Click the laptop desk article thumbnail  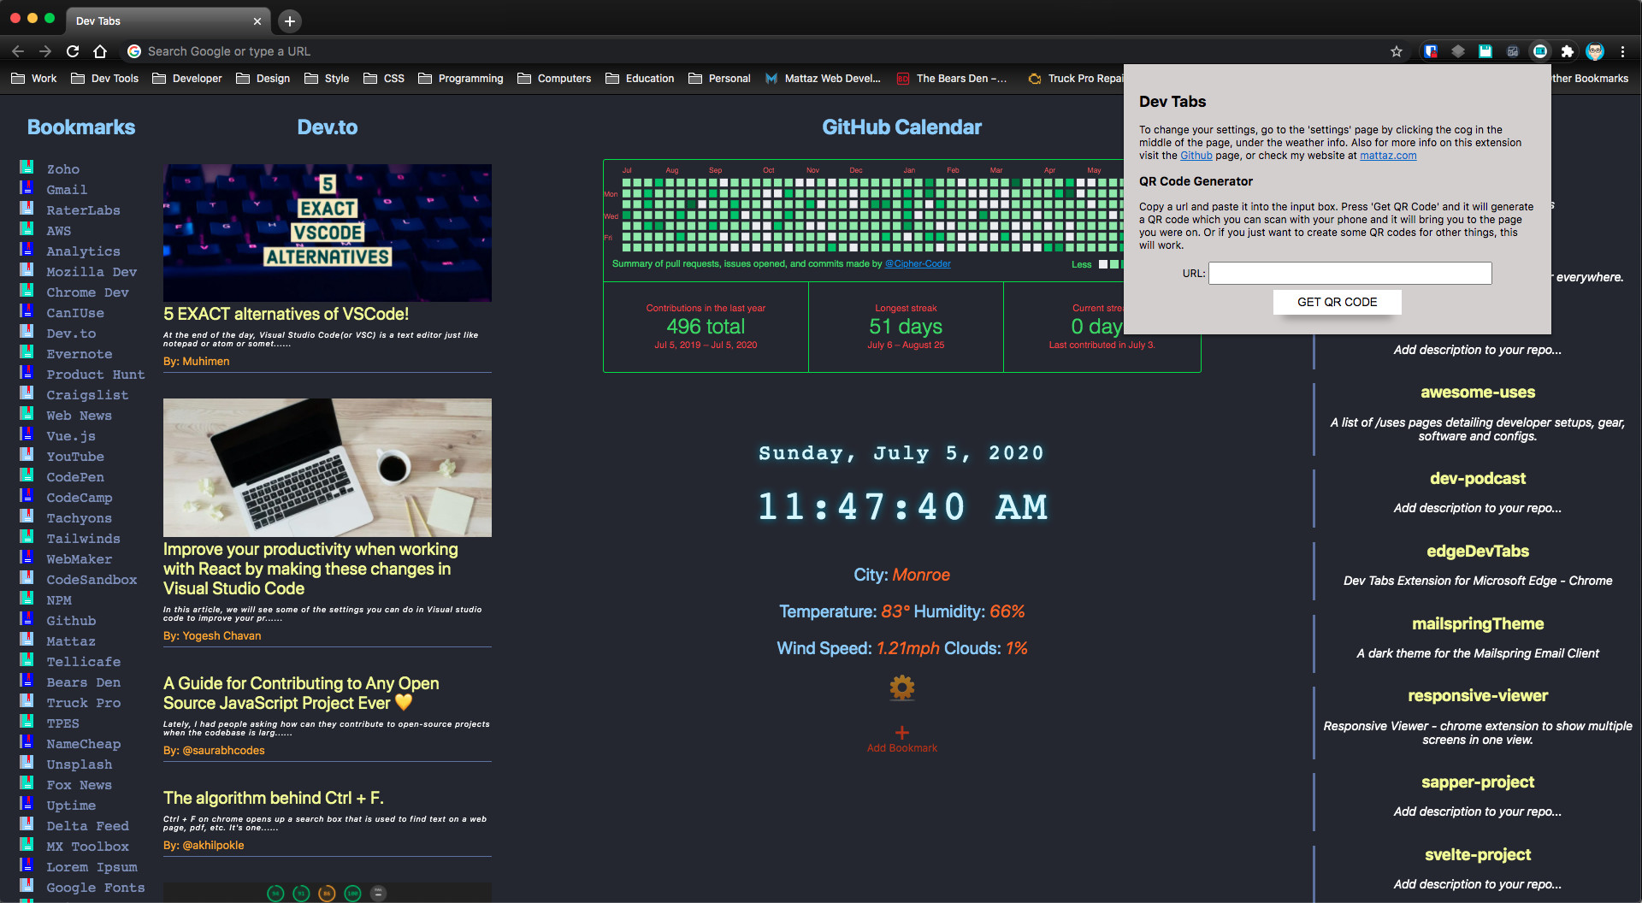[x=328, y=468]
